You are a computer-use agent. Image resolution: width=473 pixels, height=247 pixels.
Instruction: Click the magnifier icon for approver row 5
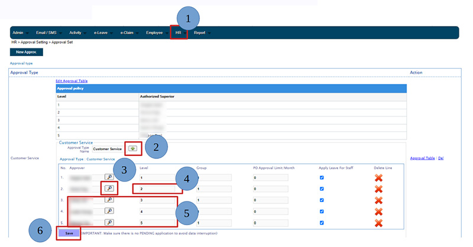pyautogui.click(x=110, y=222)
